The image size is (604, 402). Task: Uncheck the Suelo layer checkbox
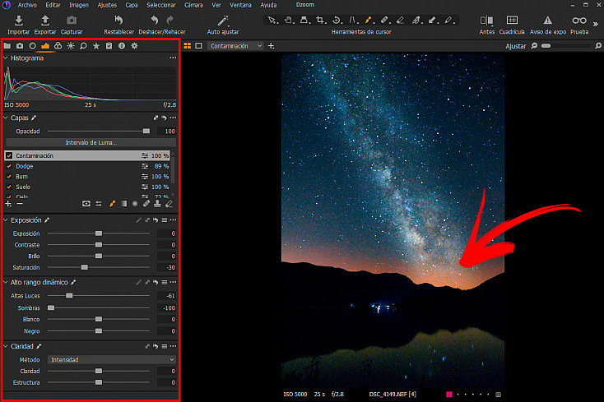pos(9,187)
